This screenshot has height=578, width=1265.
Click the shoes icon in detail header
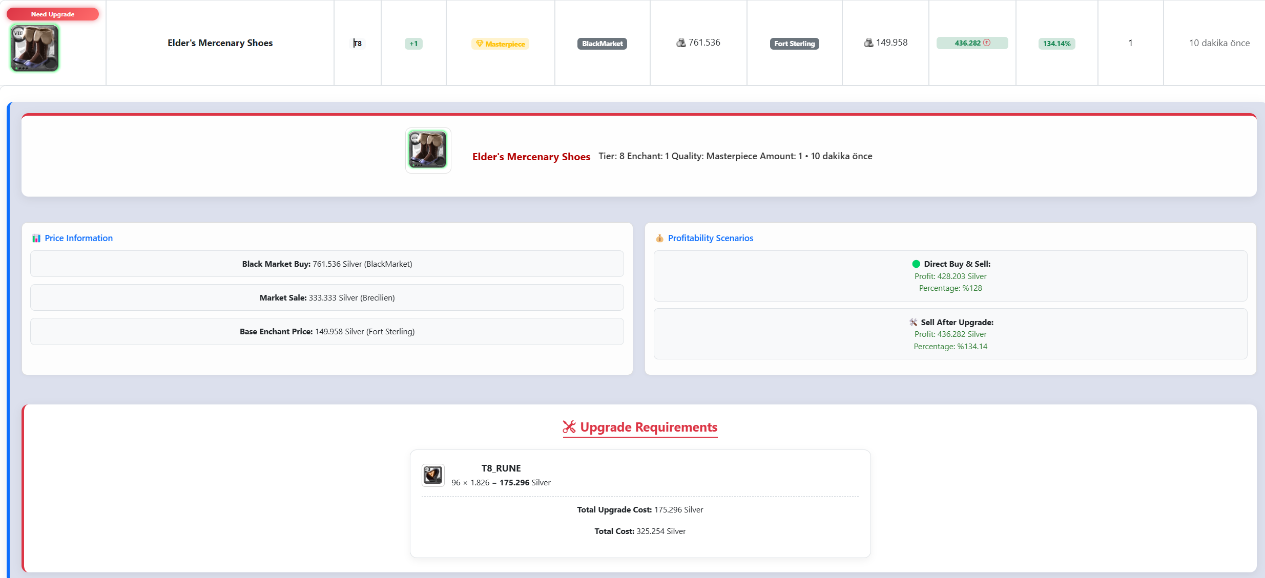428,150
